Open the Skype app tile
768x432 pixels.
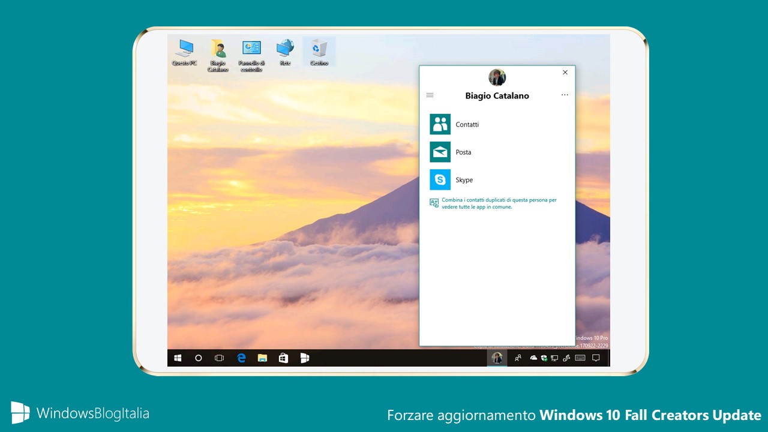click(440, 179)
